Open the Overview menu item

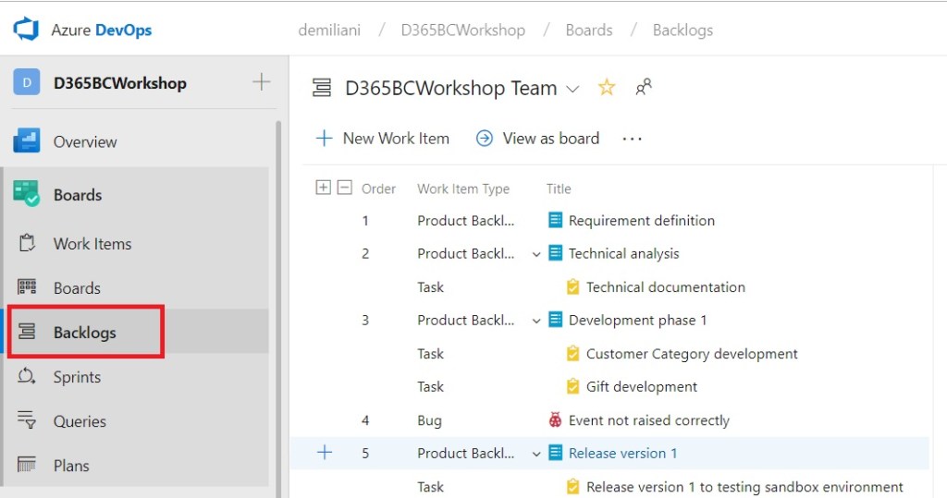coord(85,142)
